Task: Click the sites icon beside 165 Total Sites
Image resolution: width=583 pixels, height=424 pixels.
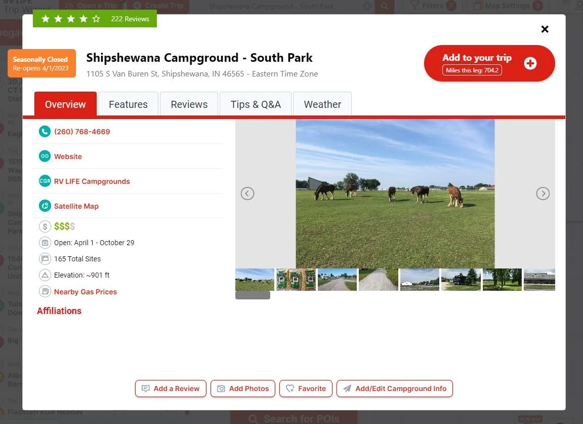Action: 45,259
